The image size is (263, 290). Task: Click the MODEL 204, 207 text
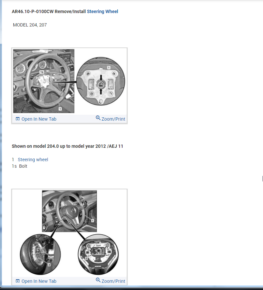[30, 25]
